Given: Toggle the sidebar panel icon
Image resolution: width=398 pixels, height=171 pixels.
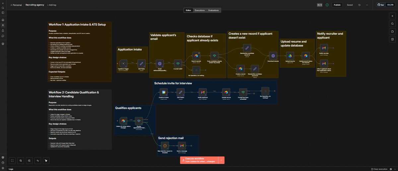Looking at the screenshot, I should pos(3,13).
